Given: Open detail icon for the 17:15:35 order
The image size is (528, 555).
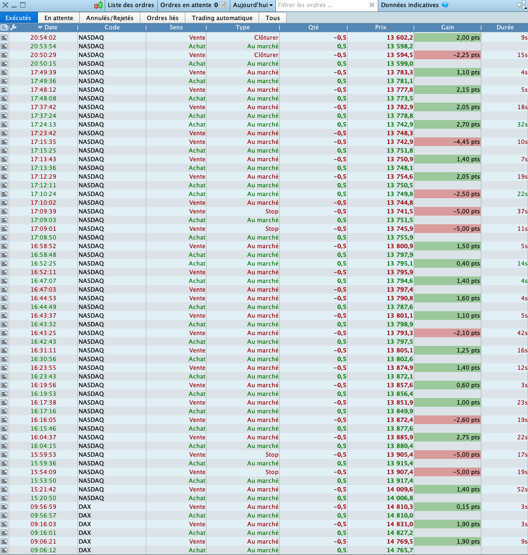Looking at the screenshot, I should pos(4,142).
